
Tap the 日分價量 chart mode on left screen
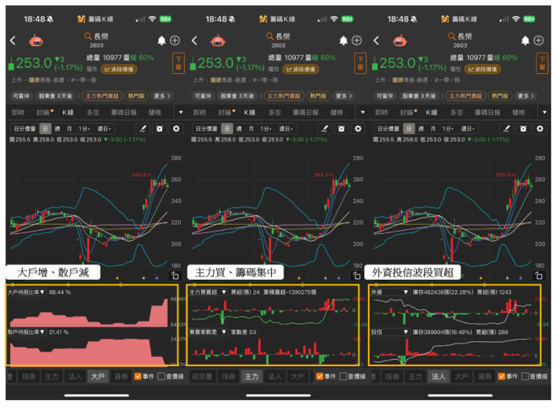(25, 128)
